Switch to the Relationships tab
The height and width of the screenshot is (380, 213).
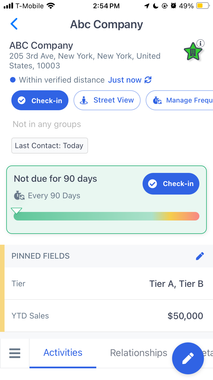click(139, 353)
